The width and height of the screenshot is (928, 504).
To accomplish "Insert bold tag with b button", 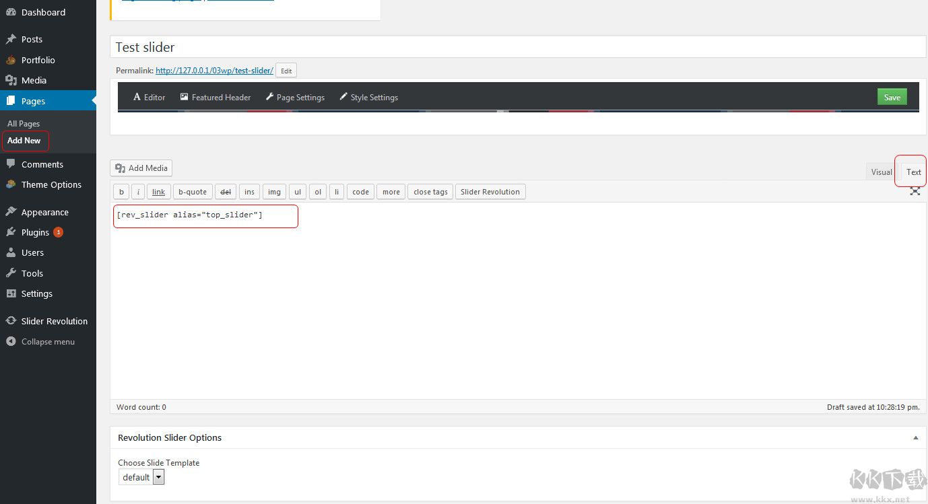I will click(121, 192).
